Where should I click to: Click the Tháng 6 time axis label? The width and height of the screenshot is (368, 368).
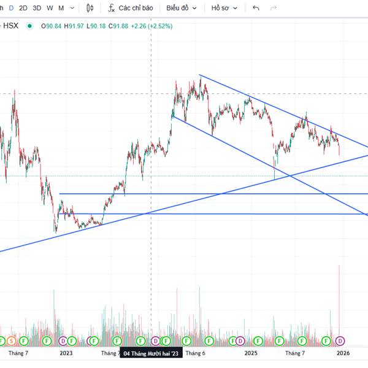point(195,353)
